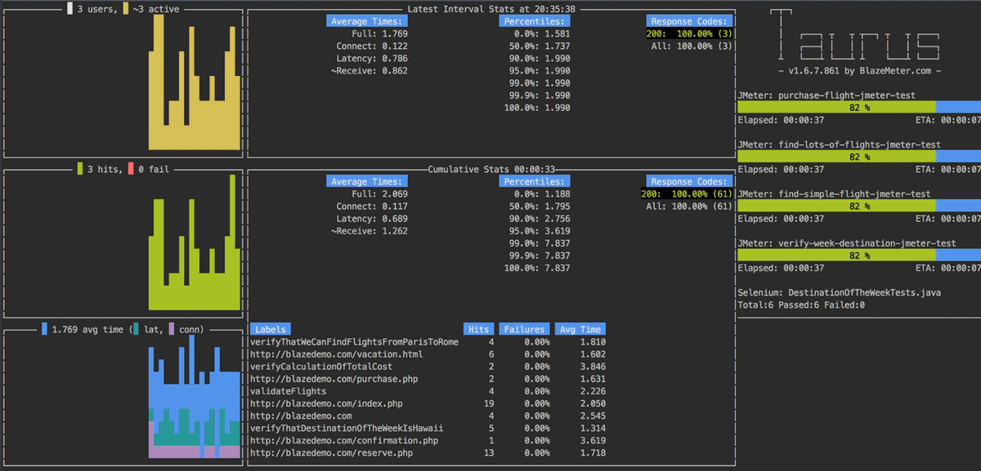This screenshot has width=981, height=471.
Task: Click the 'Cumulative Stats 00:00:33' title
Action: 492,169
